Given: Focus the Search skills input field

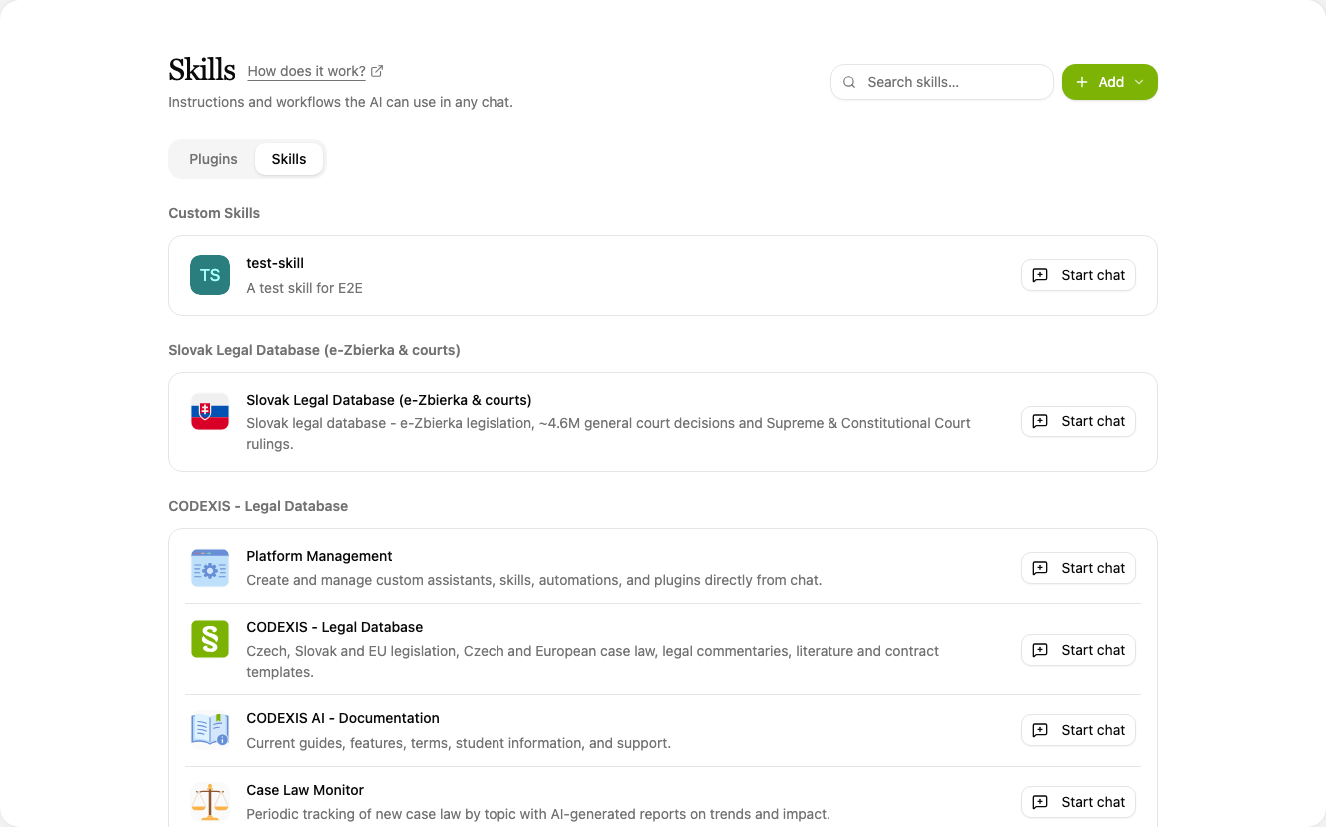Looking at the screenshot, I should click(942, 82).
